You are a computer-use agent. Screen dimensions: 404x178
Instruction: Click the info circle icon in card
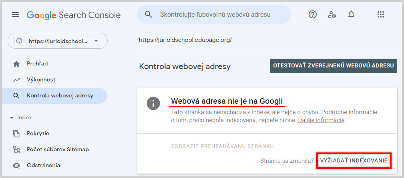tap(154, 104)
